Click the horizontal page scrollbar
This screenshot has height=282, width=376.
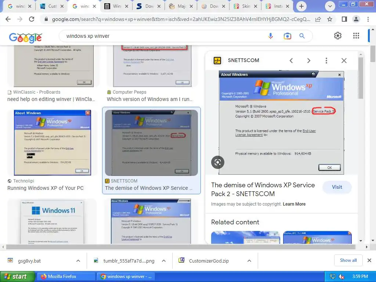click(181, 247)
